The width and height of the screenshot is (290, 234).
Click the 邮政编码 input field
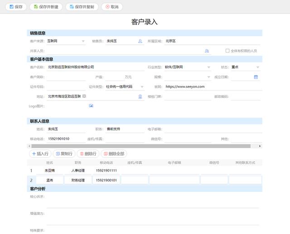pyautogui.click(x=246, y=96)
